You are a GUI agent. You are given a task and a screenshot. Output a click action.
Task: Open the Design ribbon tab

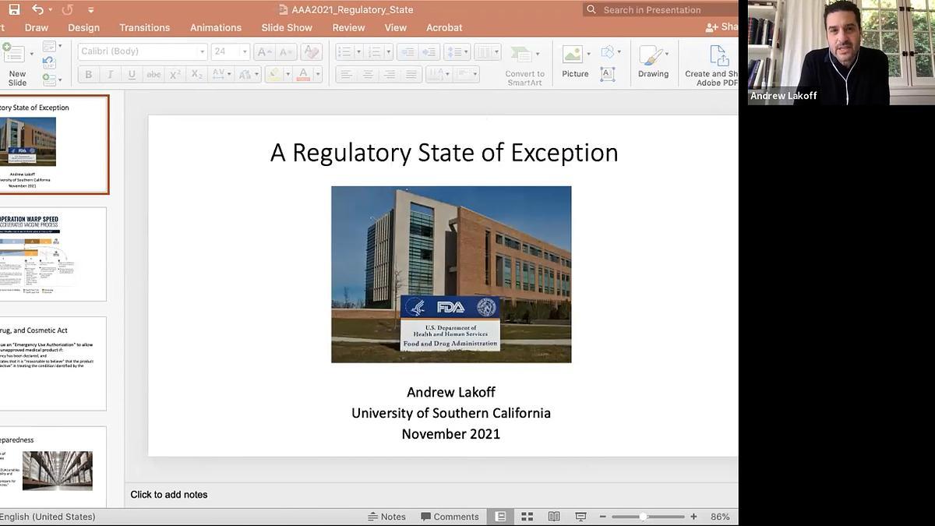(x=83, y=27)
